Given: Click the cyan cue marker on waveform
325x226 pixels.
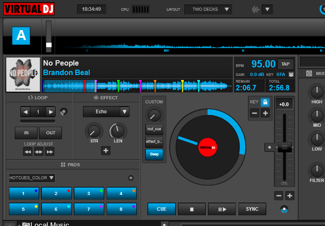Looking at the screenshot, I should tap(199, 86).
